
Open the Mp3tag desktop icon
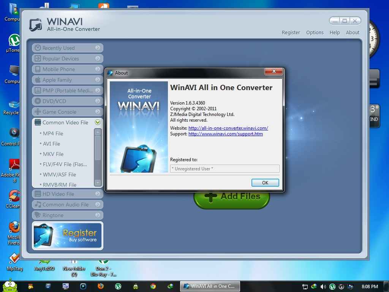[14, 262]
